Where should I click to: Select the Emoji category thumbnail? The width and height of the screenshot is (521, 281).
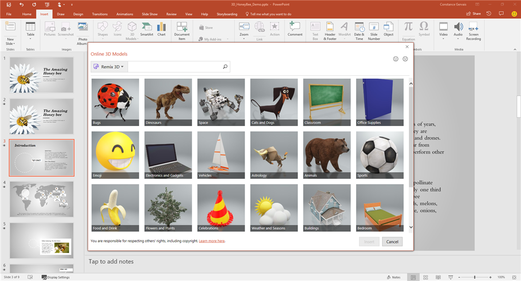pyautogui.click(x=115, y=155)
